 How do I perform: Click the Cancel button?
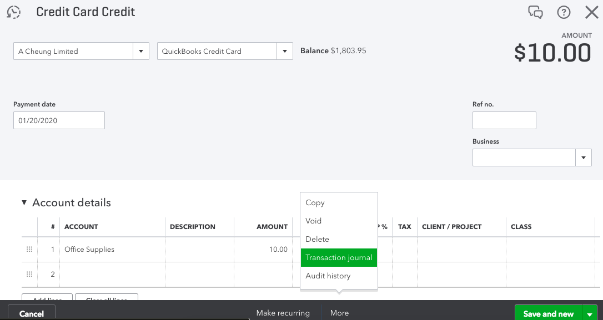coord(32,313)
